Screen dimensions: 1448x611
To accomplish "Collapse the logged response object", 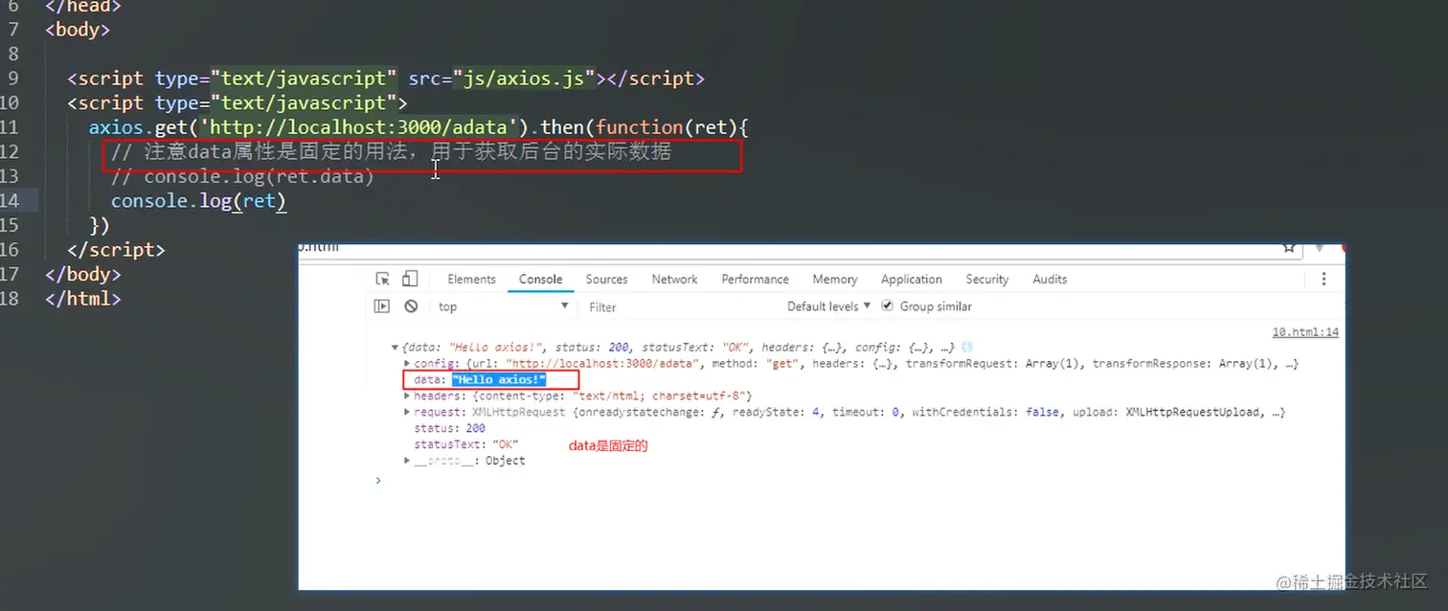I will click(x=395, y=347).
